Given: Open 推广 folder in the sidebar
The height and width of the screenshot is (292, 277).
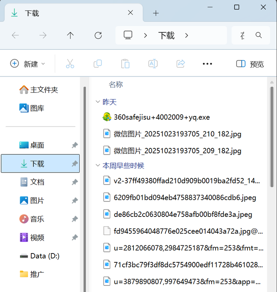Looking at the screenshot, I should pyautogui.click(x=32, y=274).
